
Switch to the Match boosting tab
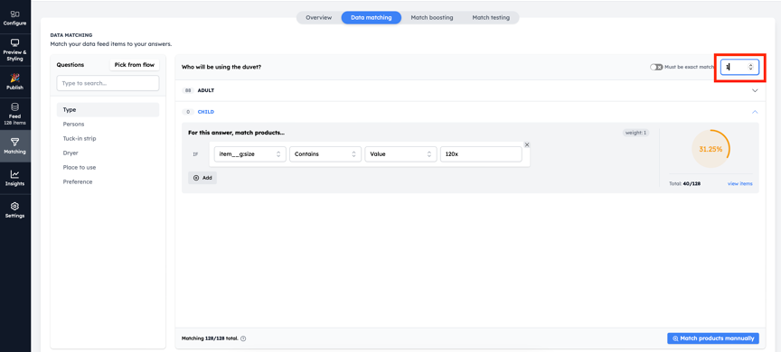click(x=432, y=17)
